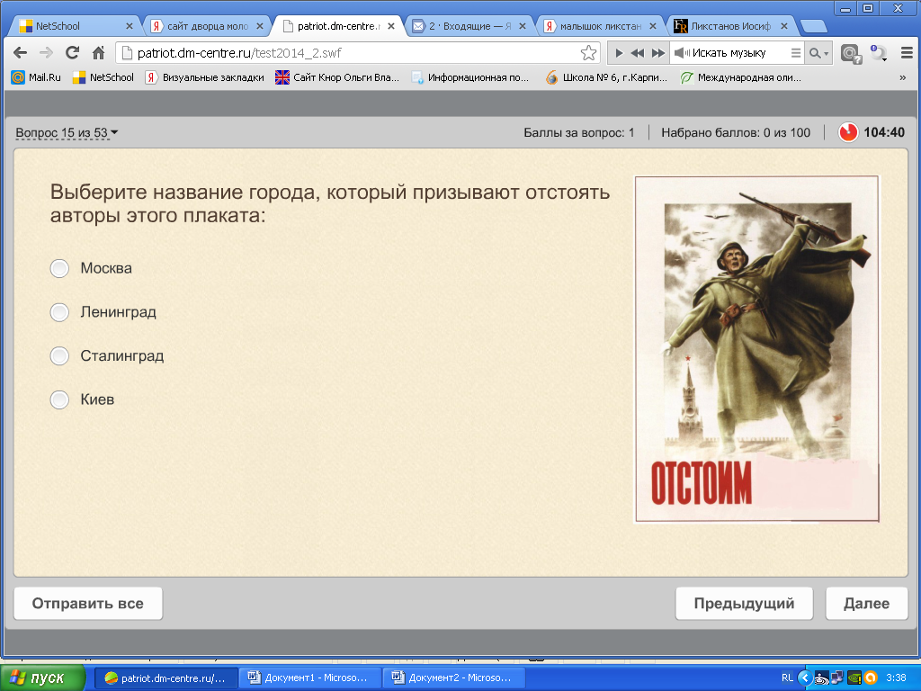Open the question list dropdown Вопрос 15 из 53
921x691 pixels.
67,133
